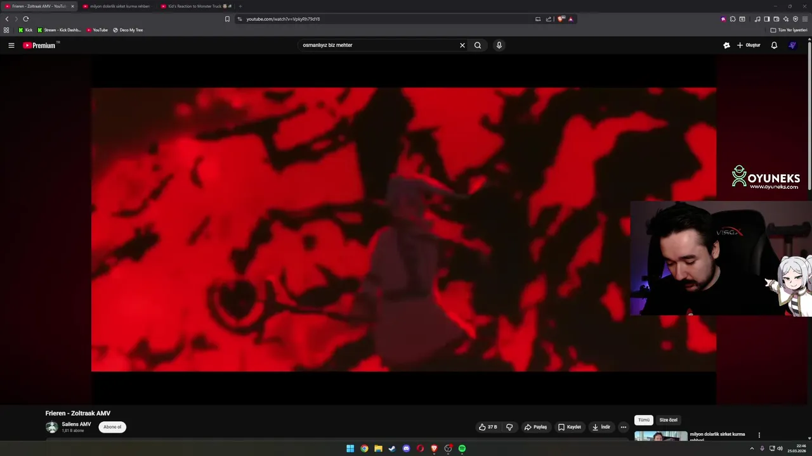Switch to Kid's Reaction to Monster Truck tab

(196, 6)
